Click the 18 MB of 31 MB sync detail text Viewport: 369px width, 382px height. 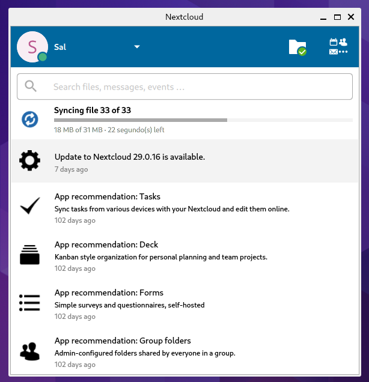click(x=109, y=130)
